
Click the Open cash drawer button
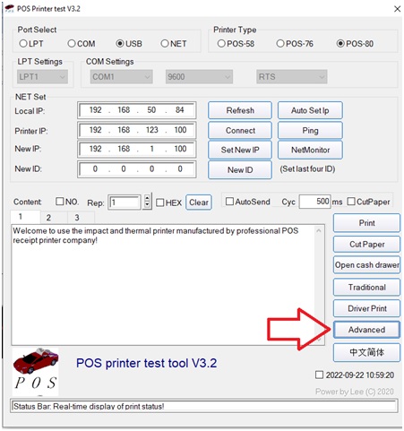(366, 264)
